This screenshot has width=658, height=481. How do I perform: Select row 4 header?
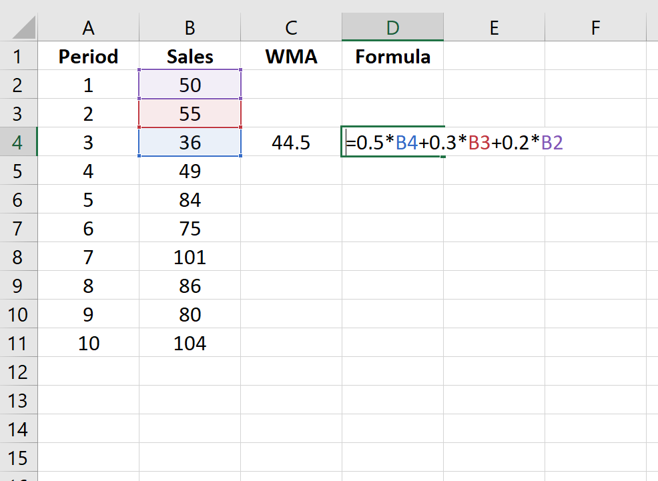[x=19, y=142]
